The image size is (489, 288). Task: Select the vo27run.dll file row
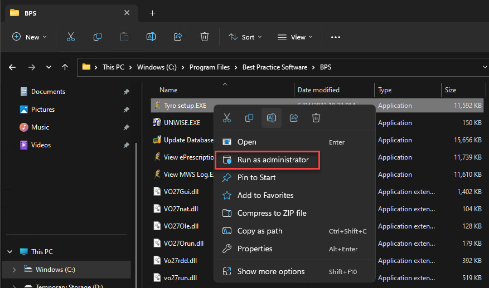pyautogui.click(x=317, y=278)
